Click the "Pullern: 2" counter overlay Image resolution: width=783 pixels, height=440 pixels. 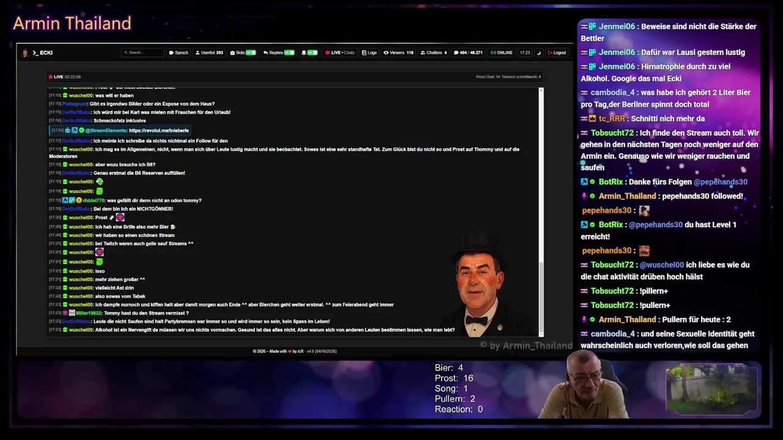455,399
